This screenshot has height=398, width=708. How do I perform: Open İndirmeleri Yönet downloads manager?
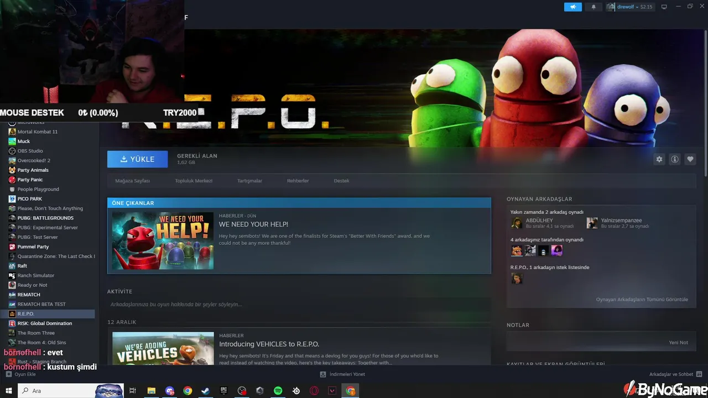(342, 374)
